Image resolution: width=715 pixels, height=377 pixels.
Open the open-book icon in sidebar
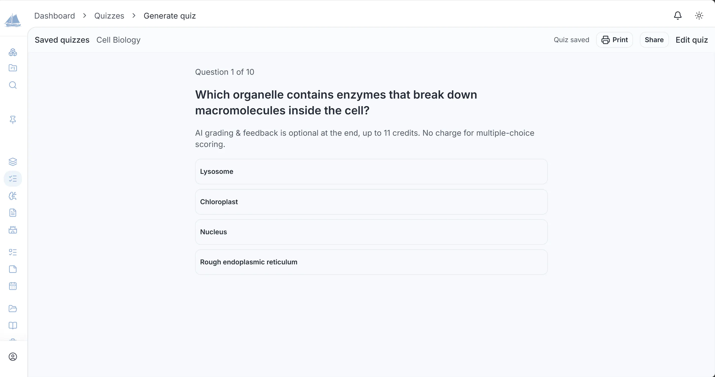(x=13, y=326)
